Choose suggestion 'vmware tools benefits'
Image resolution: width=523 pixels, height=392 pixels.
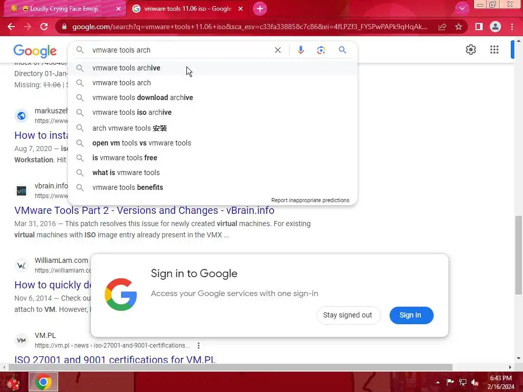pyautogui.click(x=213, y=187)
